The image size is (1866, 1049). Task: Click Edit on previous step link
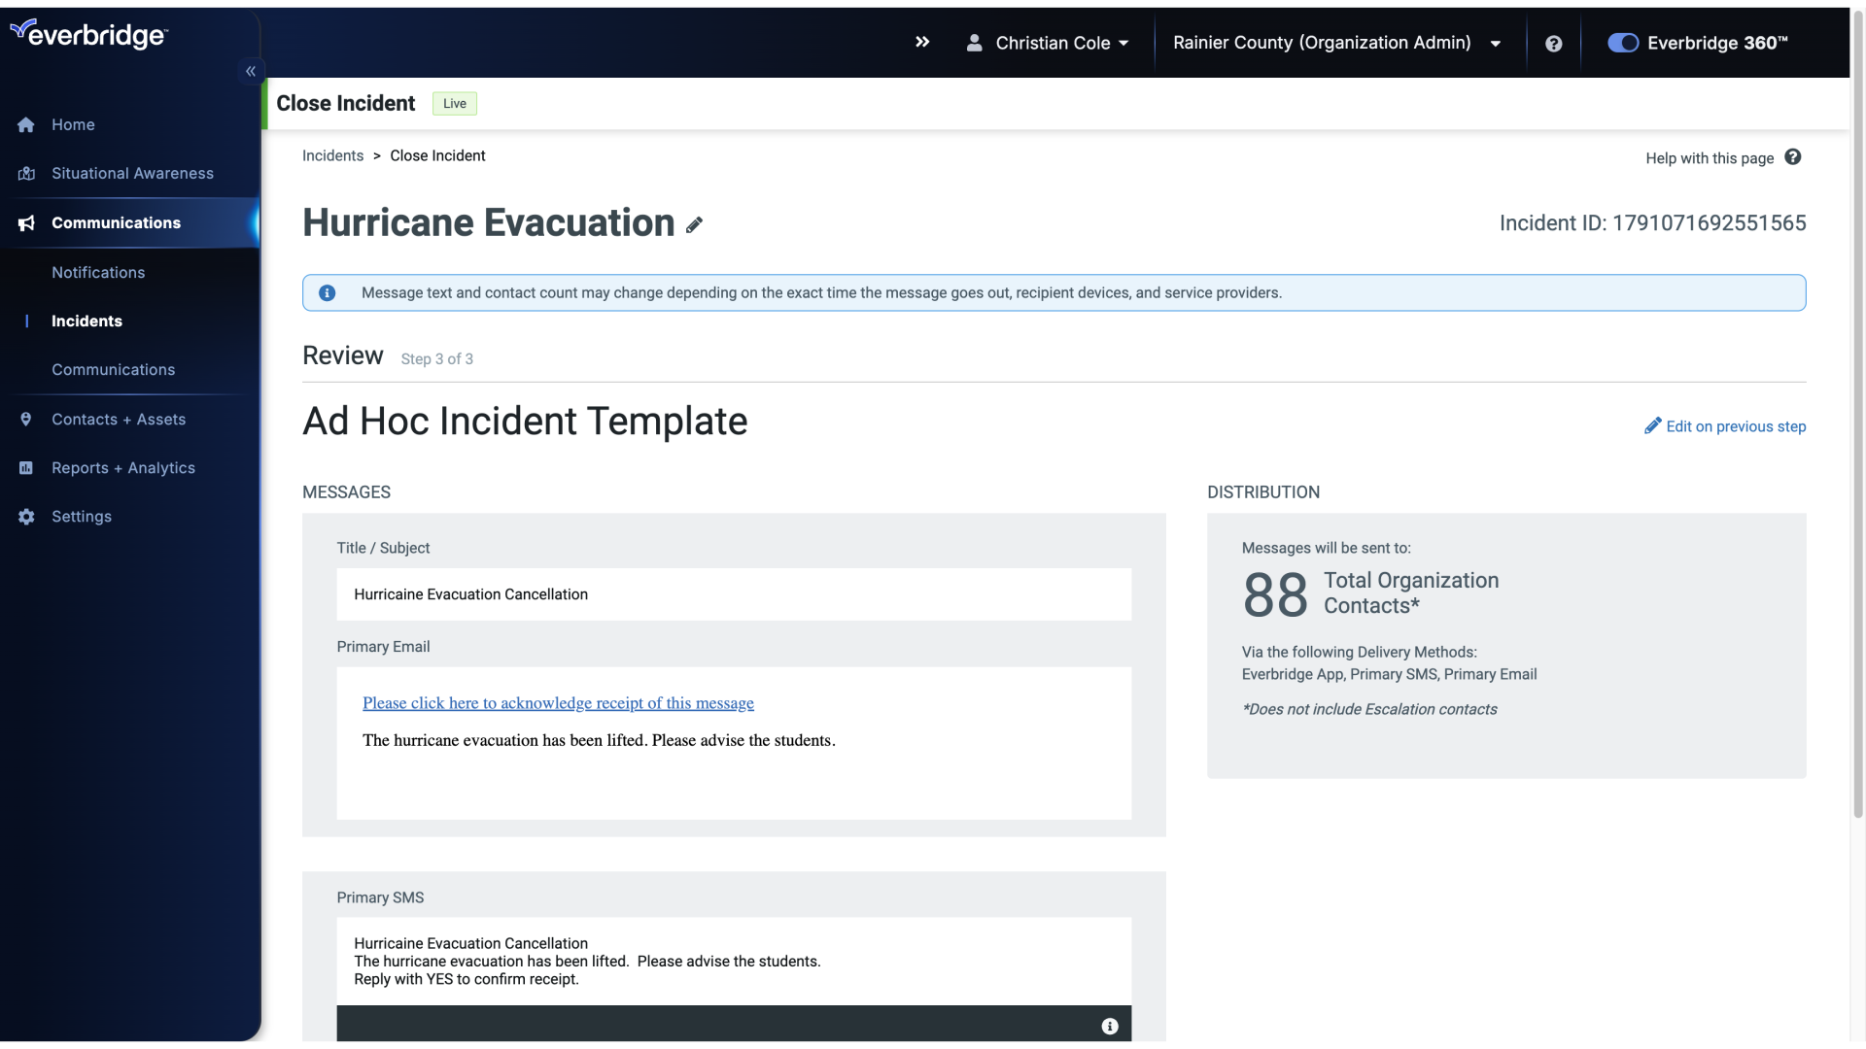[1725, 426]
